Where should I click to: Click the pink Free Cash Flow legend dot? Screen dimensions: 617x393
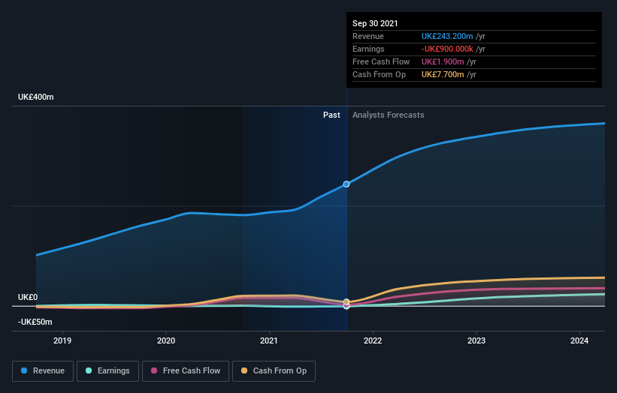click(x=154, y=370)
